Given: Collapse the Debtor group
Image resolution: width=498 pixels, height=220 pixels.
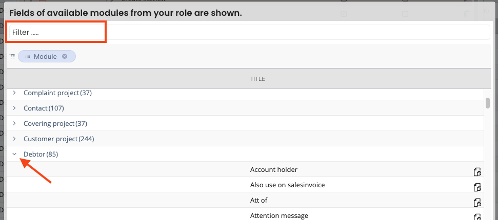Looking at the screenshot, I should pyautogui.click(x=14, y=154).
